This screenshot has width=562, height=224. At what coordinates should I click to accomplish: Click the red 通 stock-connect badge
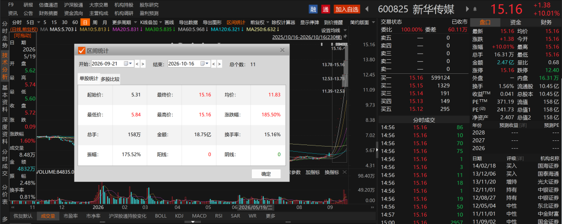click(x=325, y=9)
